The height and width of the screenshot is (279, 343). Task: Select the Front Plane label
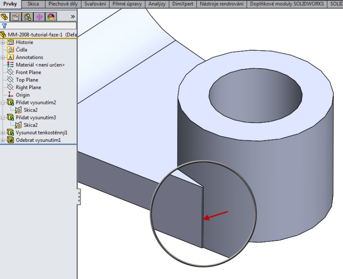(28, 72)
